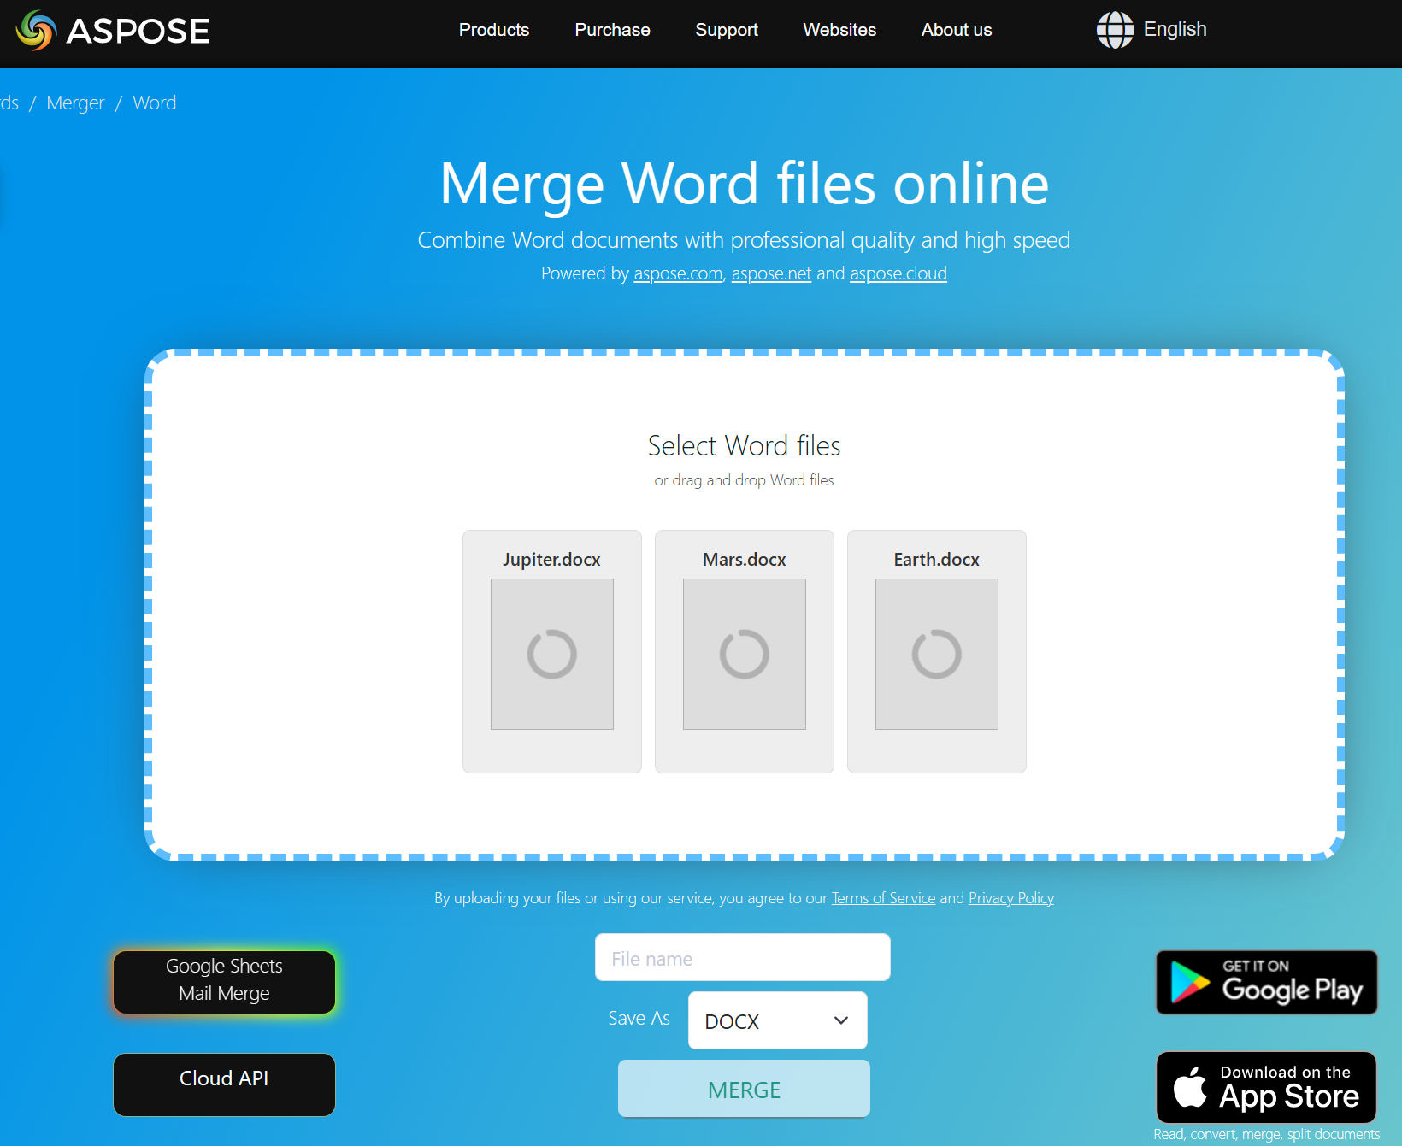The width and height of the screenshot is (1402, 1146).
Task: Click the globe language icon
Action: click(1115, 30)
